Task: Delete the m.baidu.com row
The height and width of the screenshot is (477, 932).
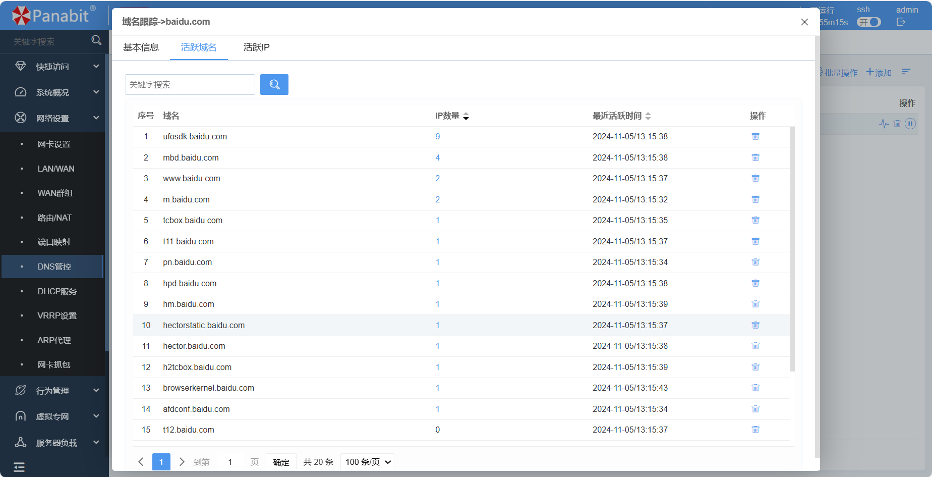Action: (755, 199)
